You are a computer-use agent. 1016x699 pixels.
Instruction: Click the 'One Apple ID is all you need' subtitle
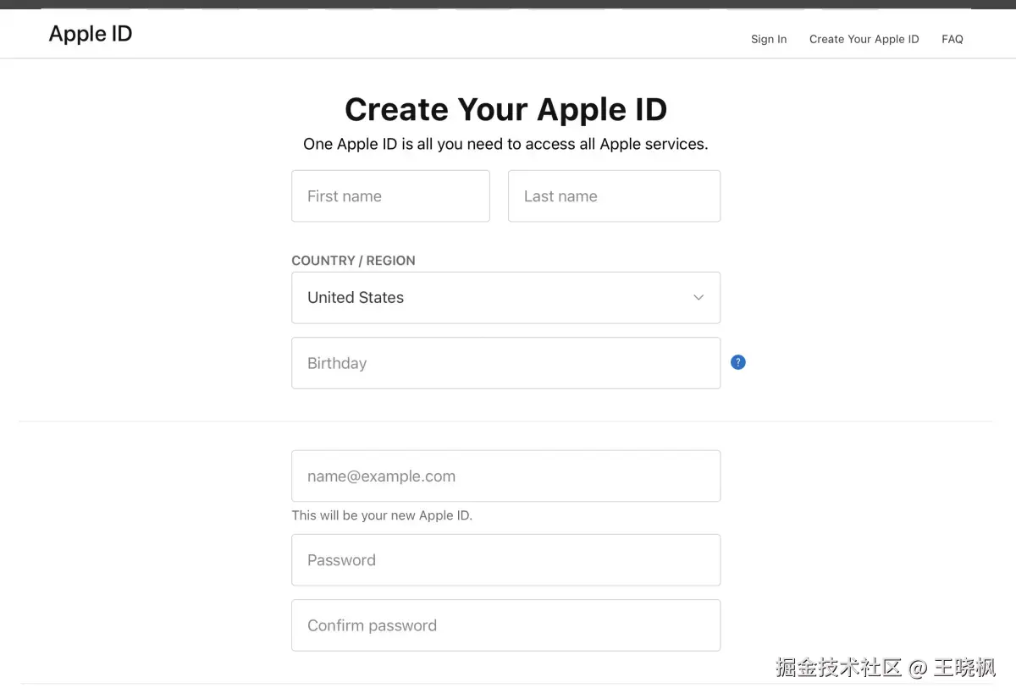tap(505, 144)
